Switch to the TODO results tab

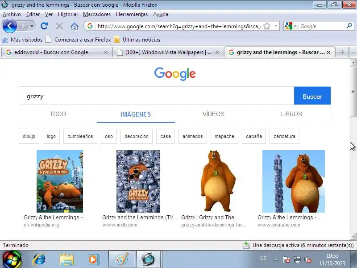[58, 114]
